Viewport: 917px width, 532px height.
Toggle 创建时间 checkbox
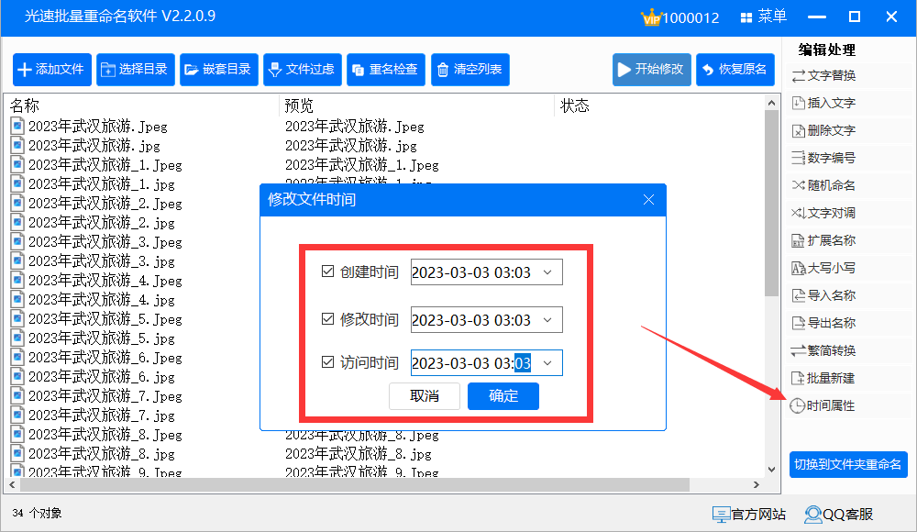coord(327,272)
